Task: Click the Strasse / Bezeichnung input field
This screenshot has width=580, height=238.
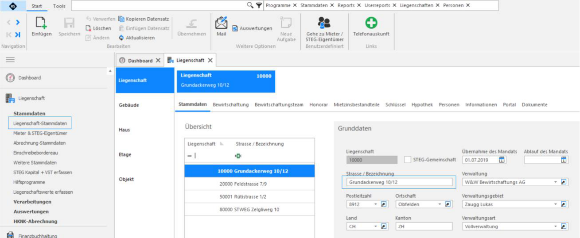Action: point(399,182)
